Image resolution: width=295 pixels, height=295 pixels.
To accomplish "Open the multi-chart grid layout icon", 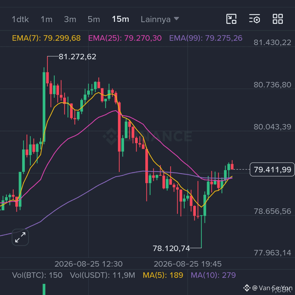I will pos(278,19).
